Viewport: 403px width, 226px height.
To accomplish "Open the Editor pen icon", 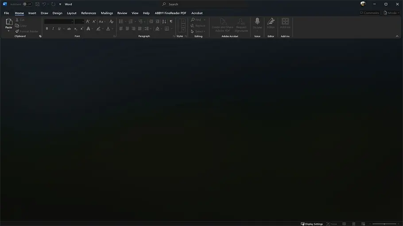I will tap(271, 22).
